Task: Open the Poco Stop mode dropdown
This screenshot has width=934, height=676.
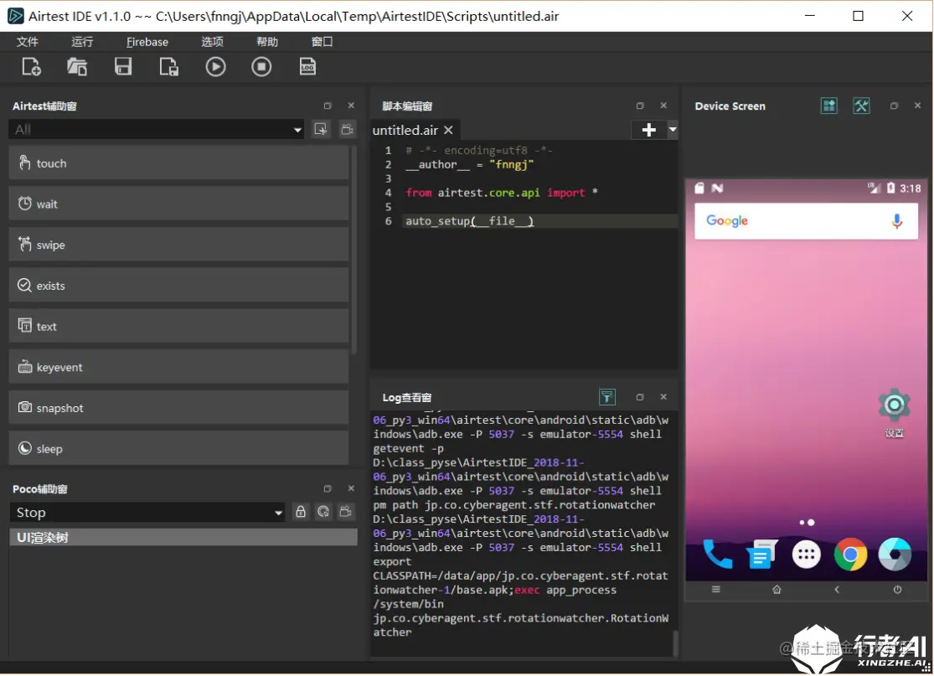Action: [x=147, y=512]
